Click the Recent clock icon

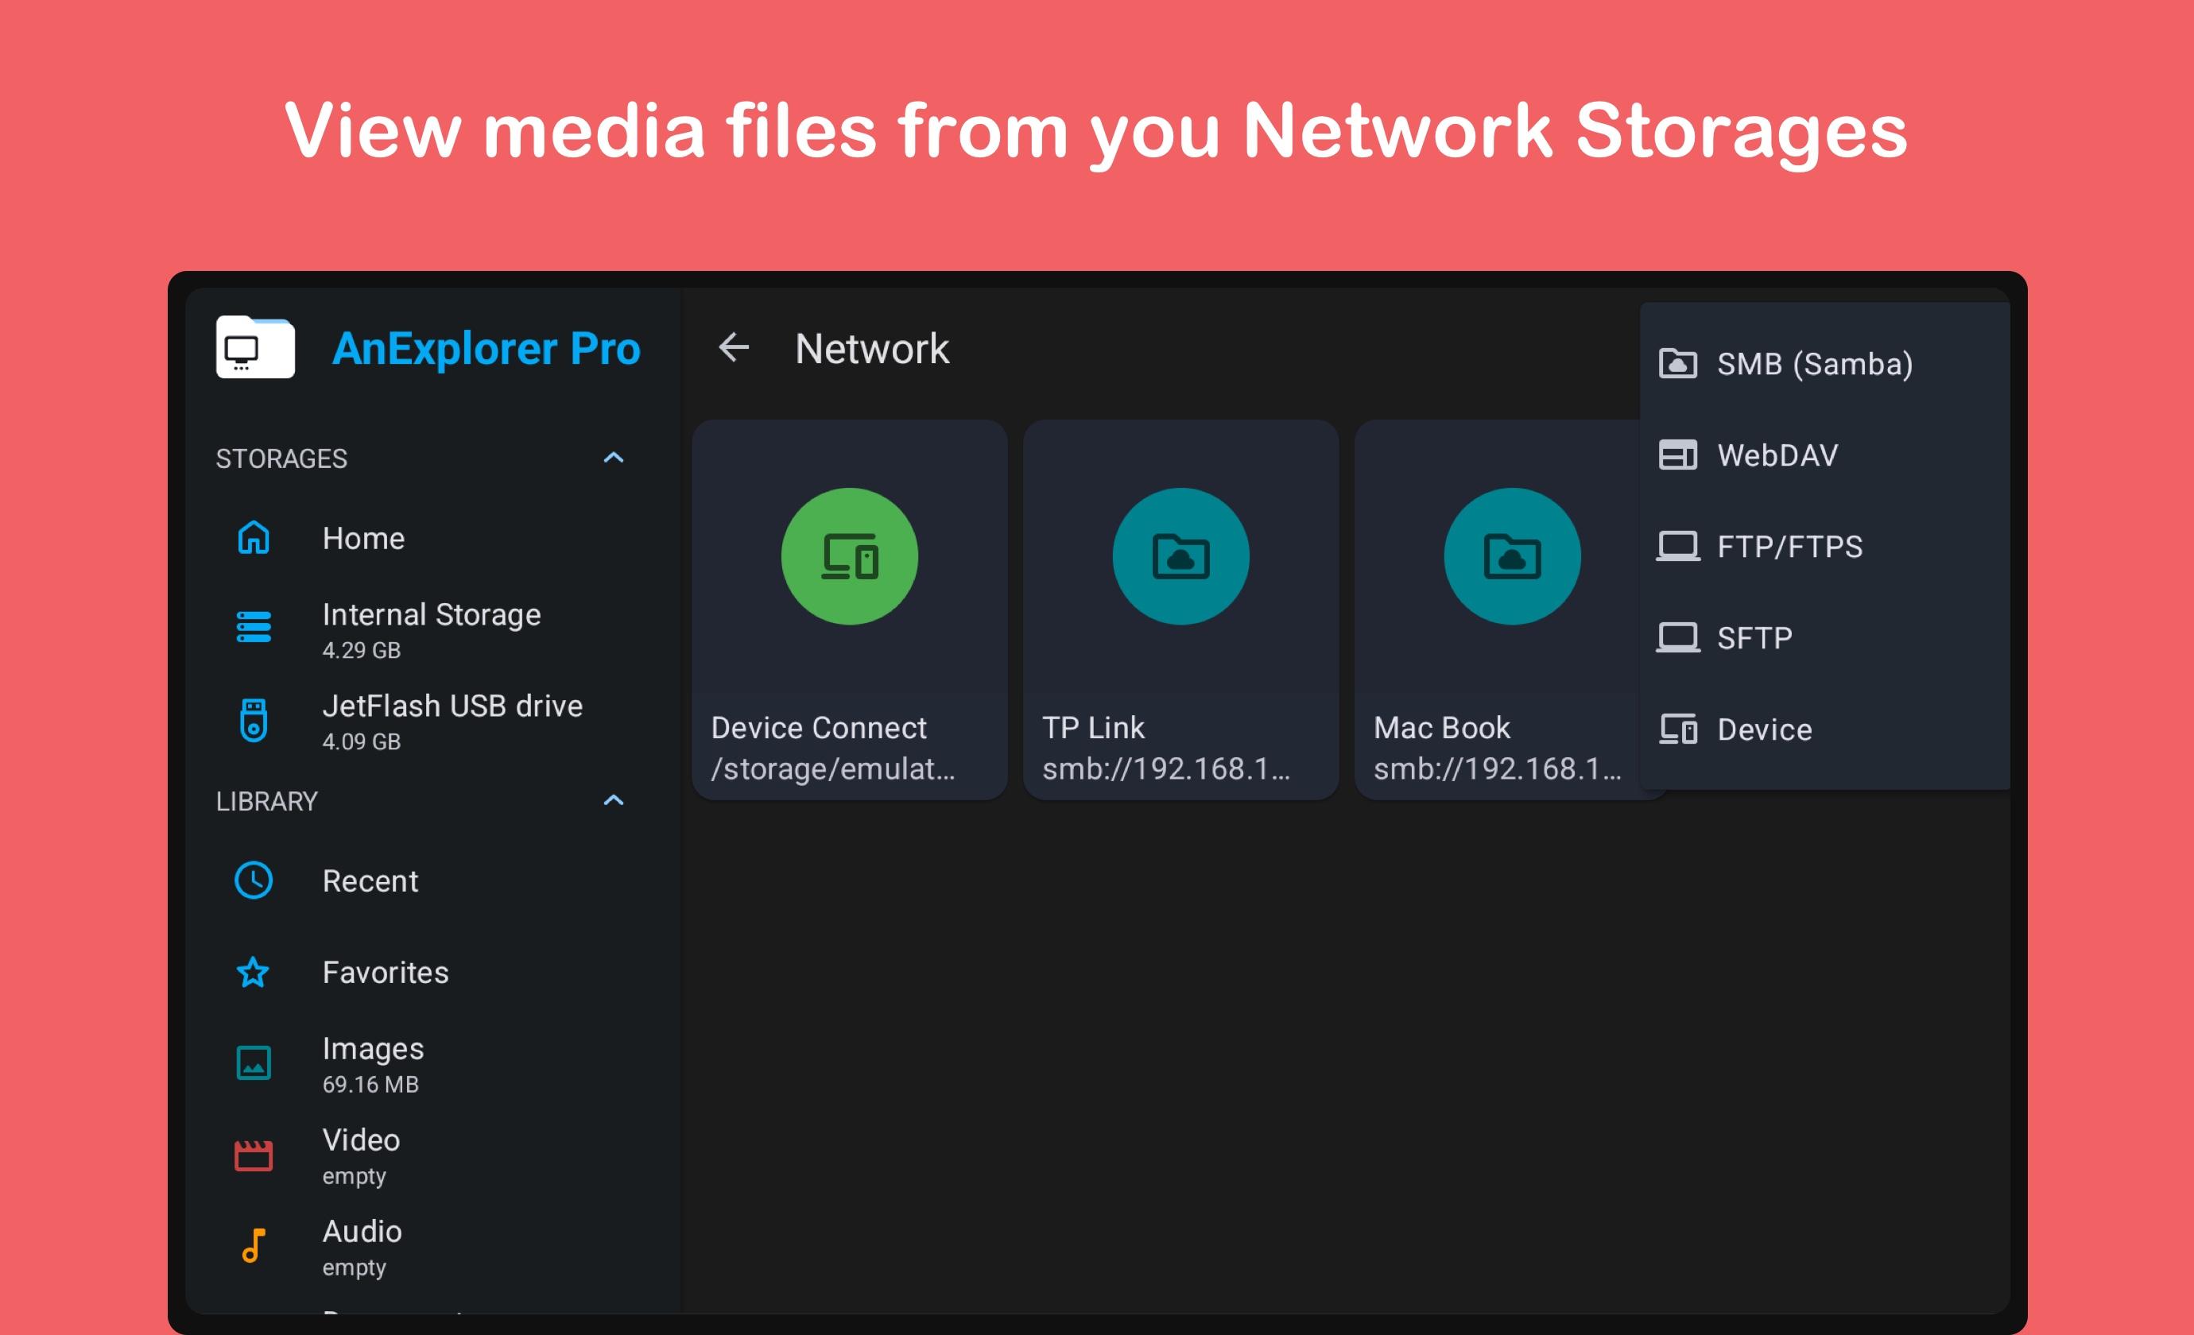point(254,881)
